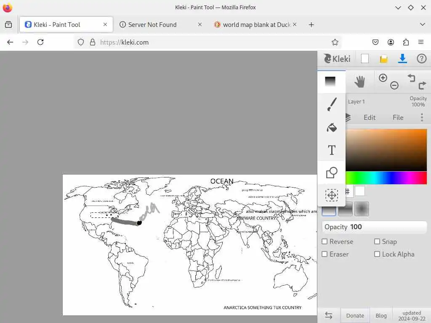Go back to the previous page
431x323 pixels.
[x=10, y=42]
